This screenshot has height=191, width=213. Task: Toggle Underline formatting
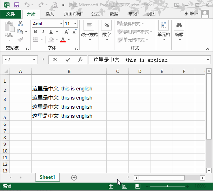51,32
